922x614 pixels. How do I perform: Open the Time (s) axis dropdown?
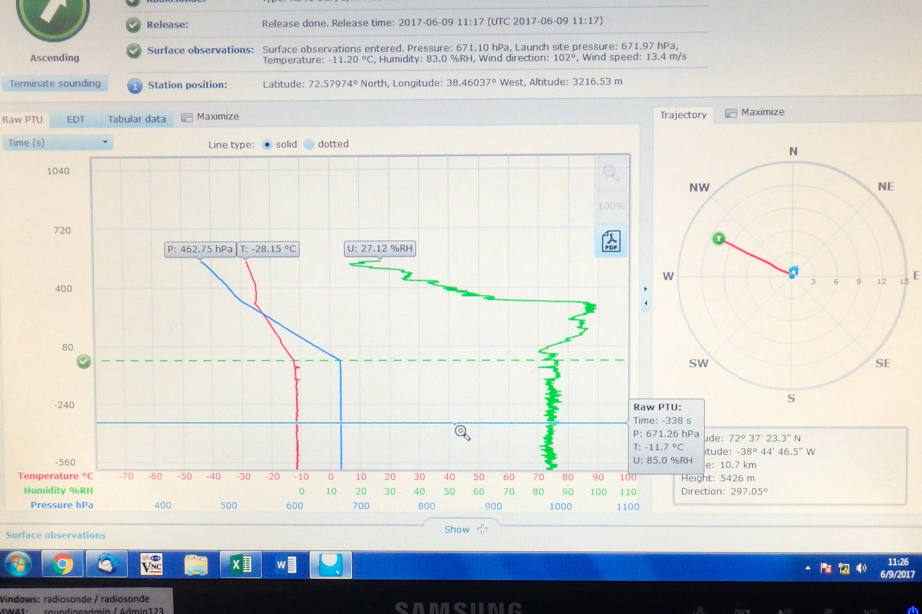pyautogui.click(x=58, y=143)
